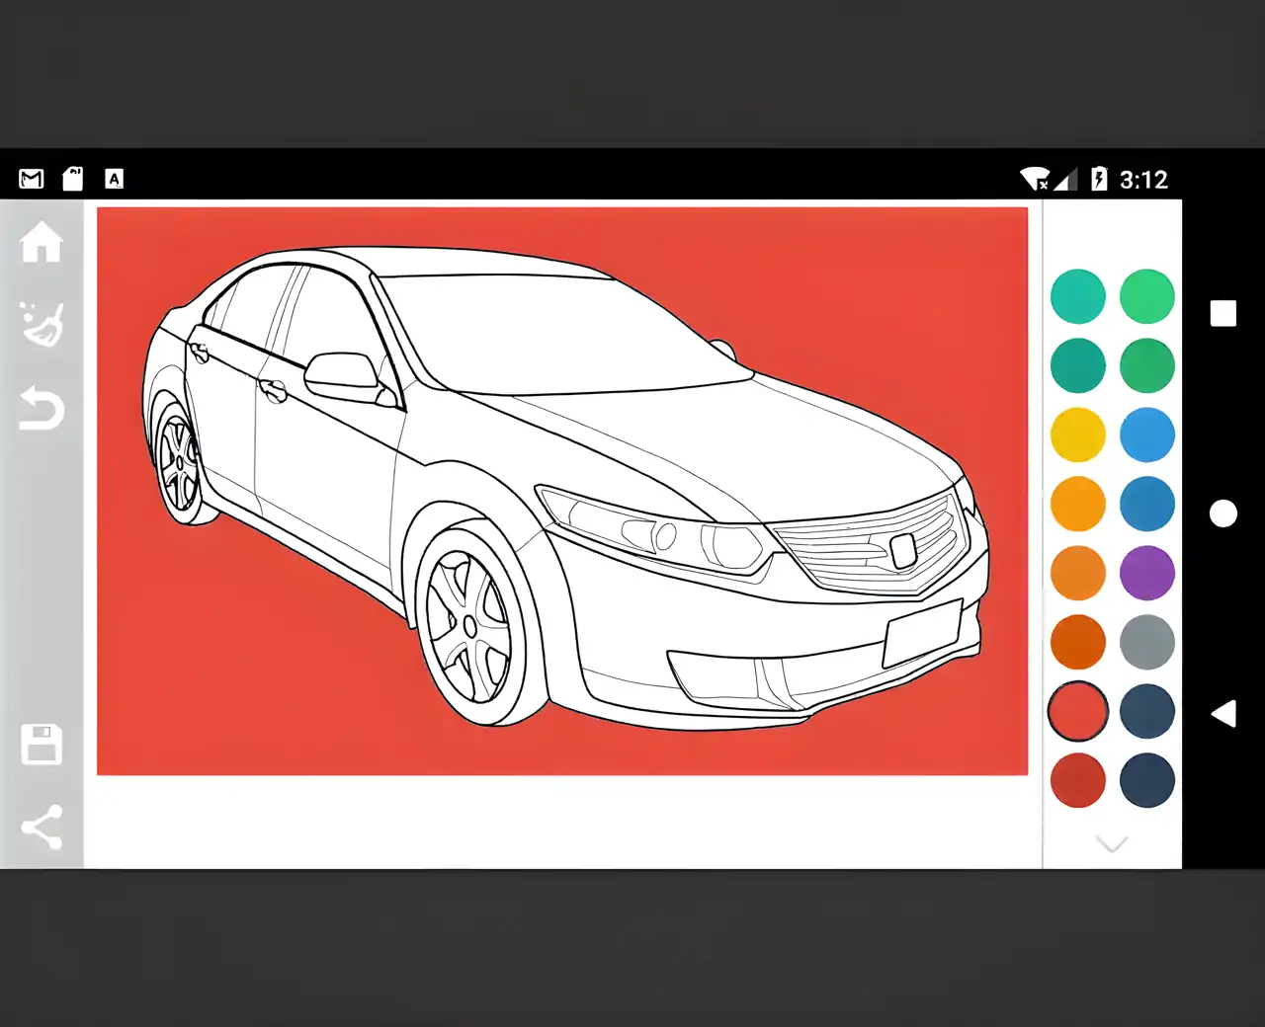Open recent apps with square button

[x=1223, y=314]
